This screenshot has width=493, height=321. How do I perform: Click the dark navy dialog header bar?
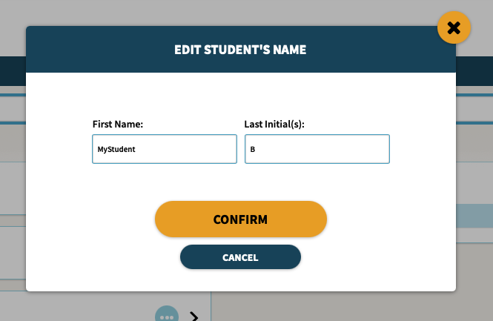pos(241,50)
